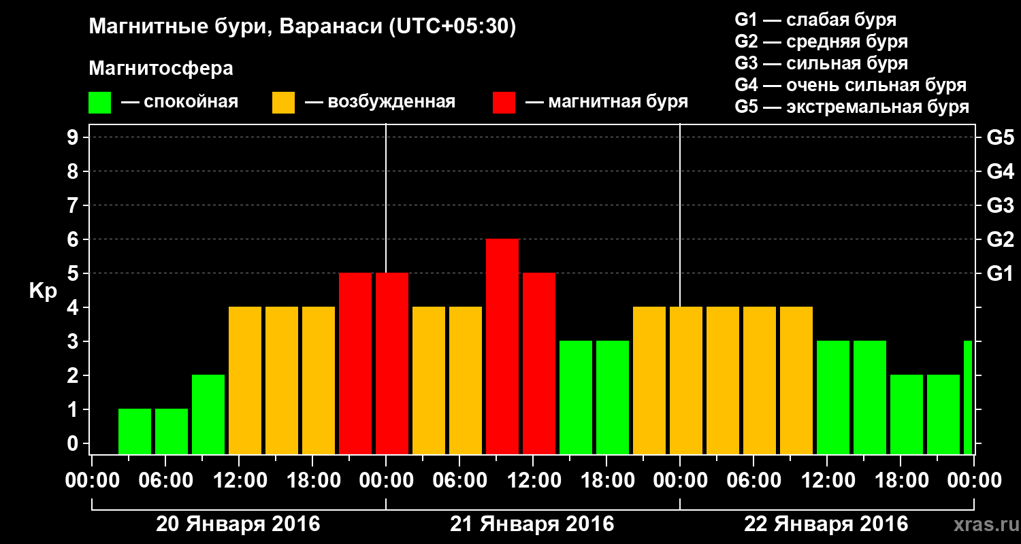Select the only green Kp 2 bar on 20 Января
Screen dimensions: 1021x544
[x=208, y=414]
